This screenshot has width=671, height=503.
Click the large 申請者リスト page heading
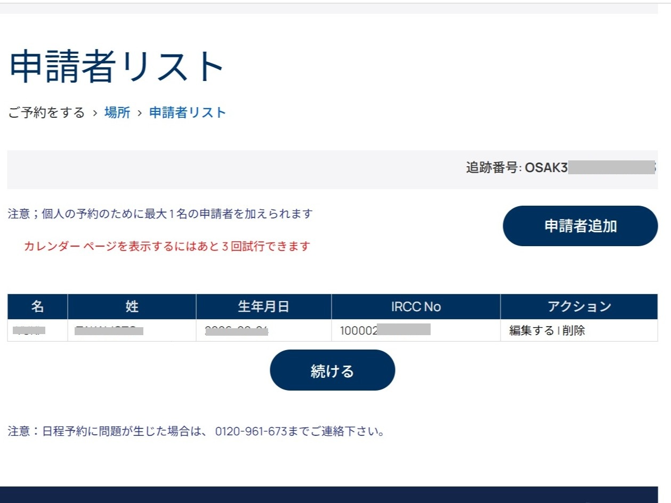pyautogui.click(x=117, y=66)
